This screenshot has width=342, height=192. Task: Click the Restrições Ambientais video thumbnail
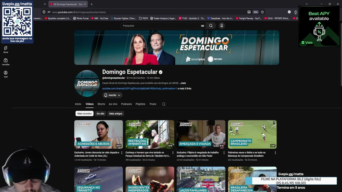tap(150, 134)
